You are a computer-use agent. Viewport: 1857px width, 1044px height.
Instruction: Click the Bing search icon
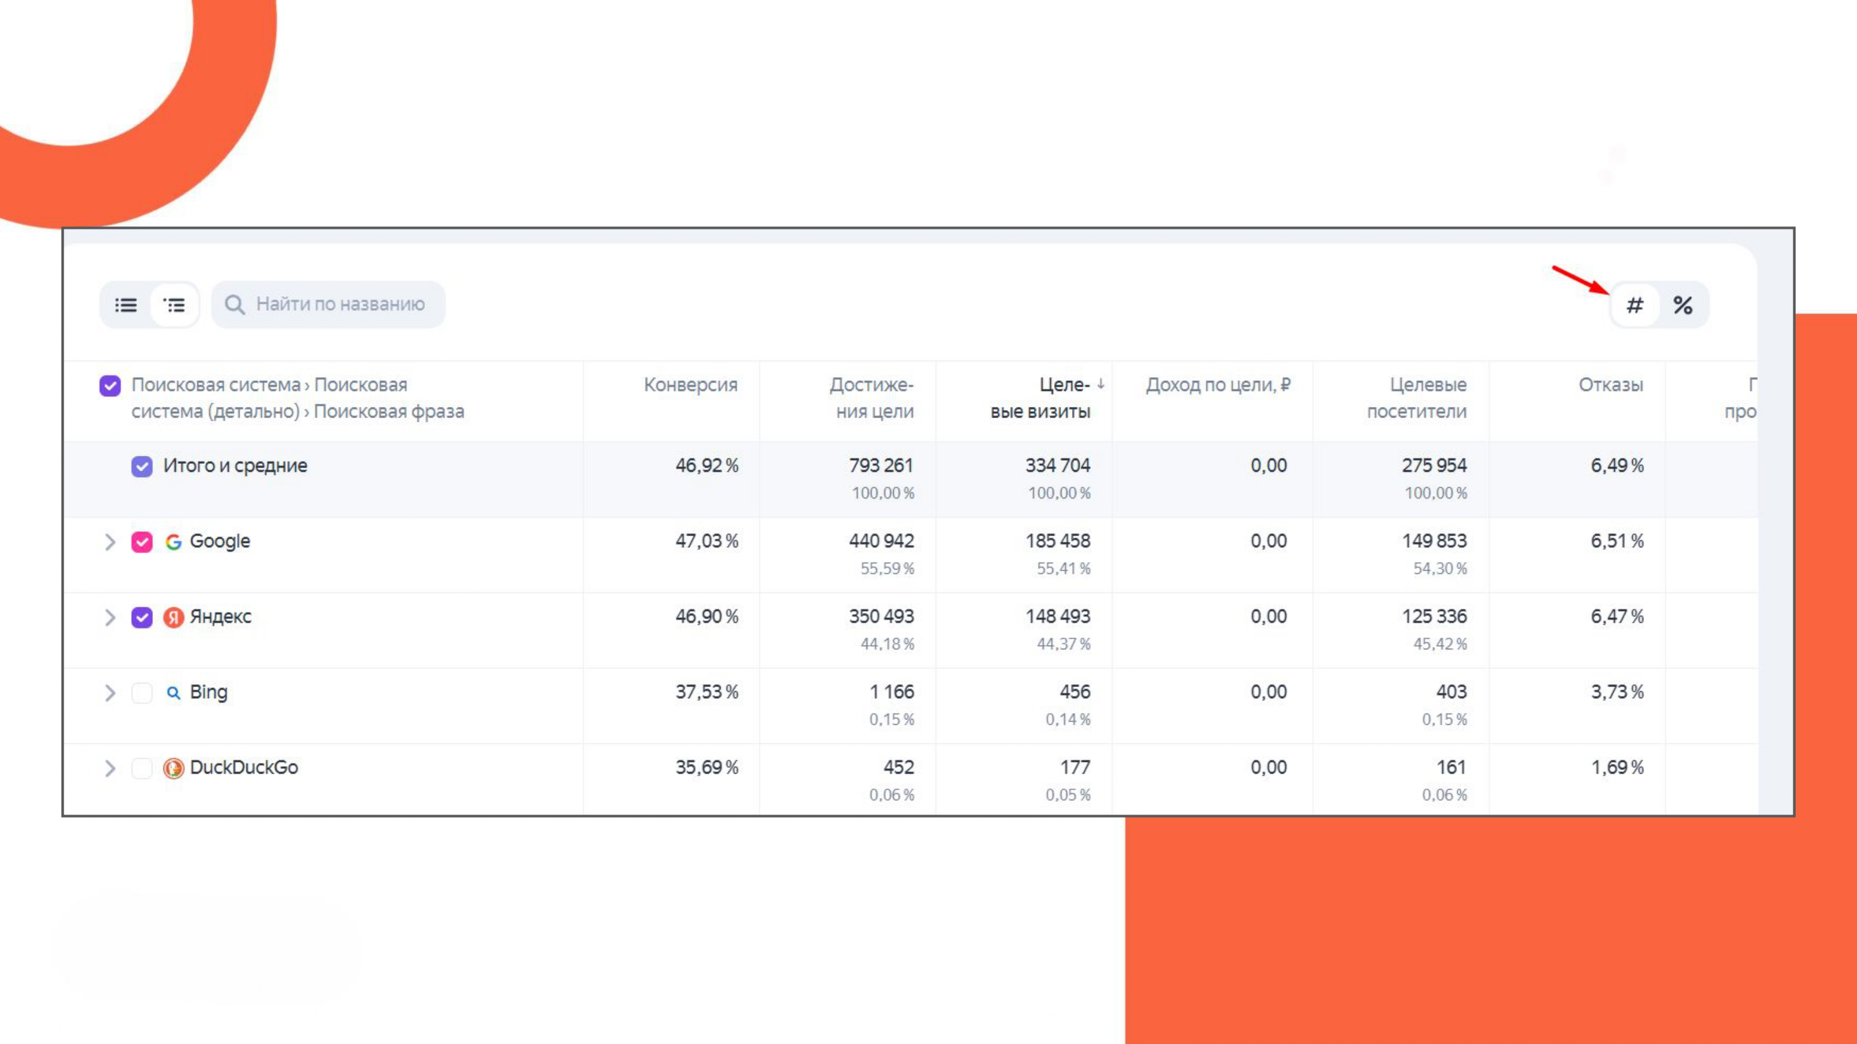click(x=173, y=693)
